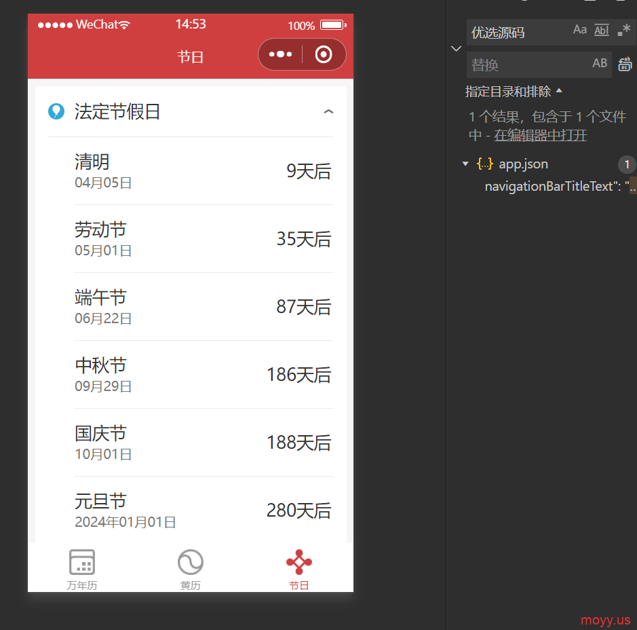
Task: Tap the 元旦节 holiday entry
Action: pyautogui.click(x=204, y=511)
